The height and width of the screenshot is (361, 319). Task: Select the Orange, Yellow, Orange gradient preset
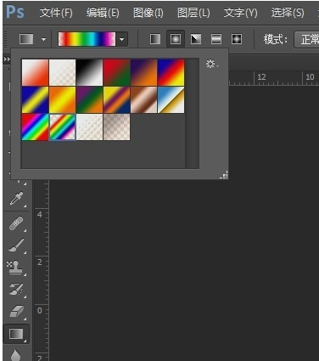coord(62,99)
